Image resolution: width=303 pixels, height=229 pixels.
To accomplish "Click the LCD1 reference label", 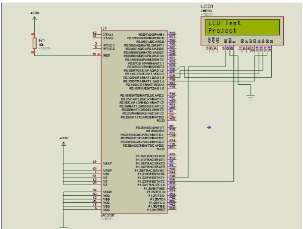I will [x=207, y=7].
